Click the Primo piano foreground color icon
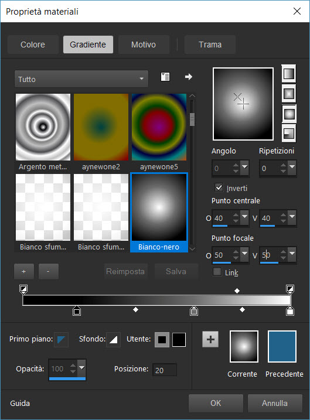The width and height of the screenshot is (310, 420). click(61, 339)
